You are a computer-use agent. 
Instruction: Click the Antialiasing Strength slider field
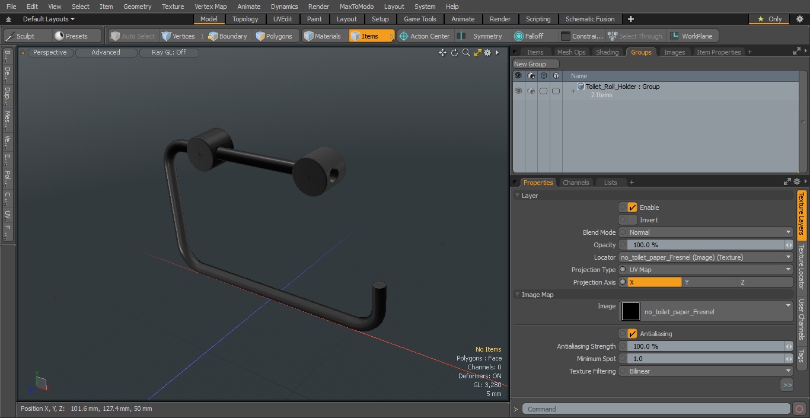(x=706, y=346)
